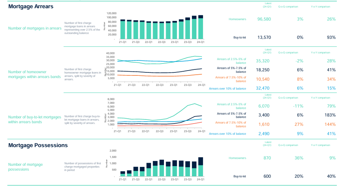
Task: Click the Homeowners label in Mortgage Arrears section
Action: 237,19
